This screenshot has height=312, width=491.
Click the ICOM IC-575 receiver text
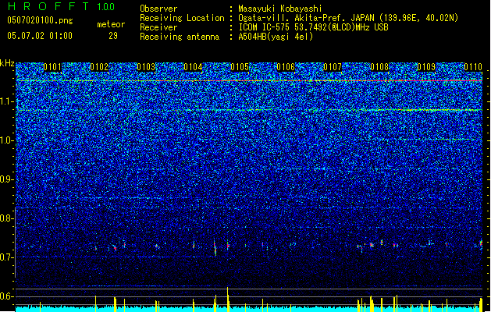(313, 27)
